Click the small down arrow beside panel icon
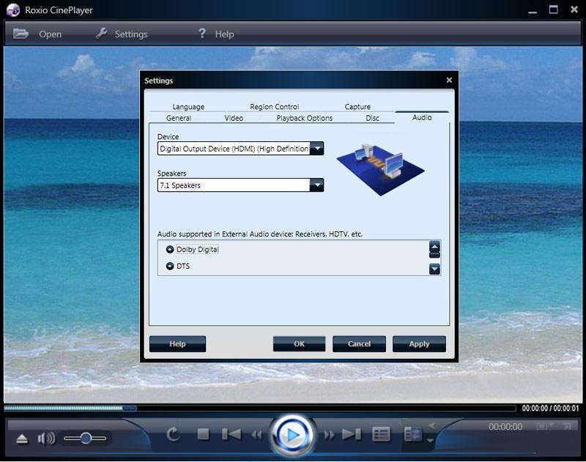Viewport: 586px width, 462px height. coord(431,441)
